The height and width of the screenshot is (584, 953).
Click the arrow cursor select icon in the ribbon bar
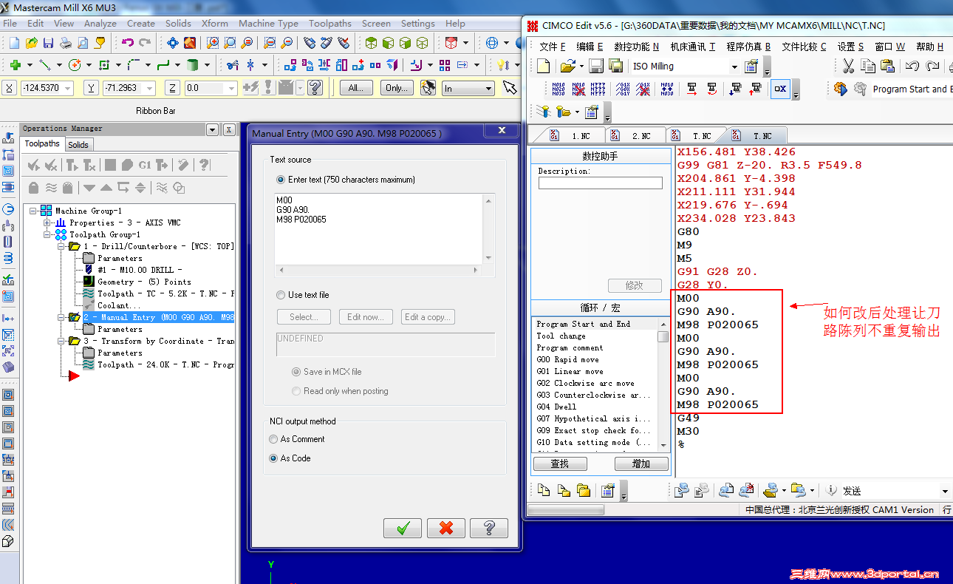click(510, 88)
